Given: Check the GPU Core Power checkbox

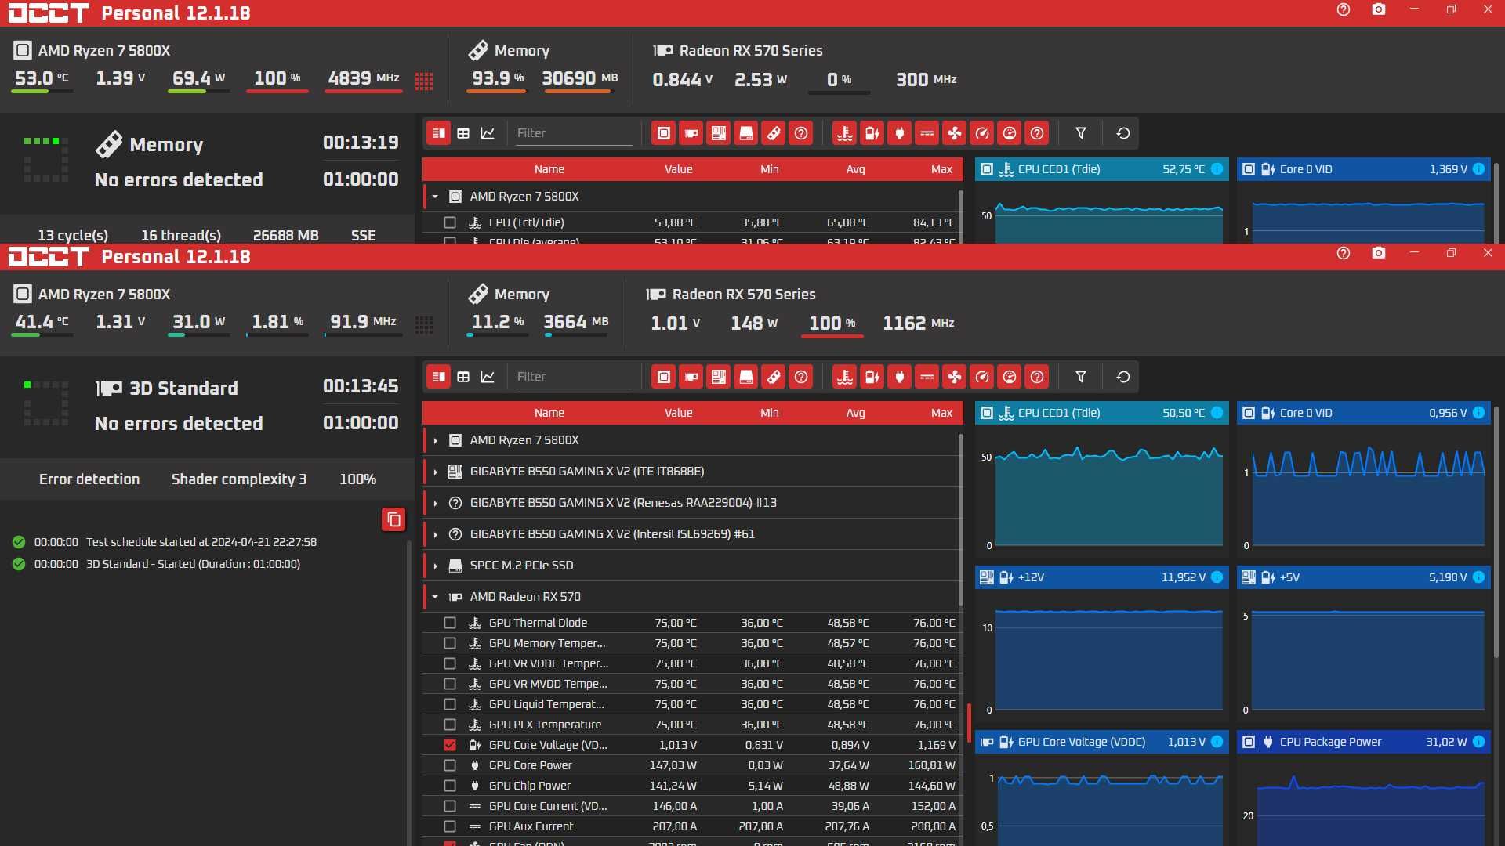Looking at the screenshot, I should [450, 765].
